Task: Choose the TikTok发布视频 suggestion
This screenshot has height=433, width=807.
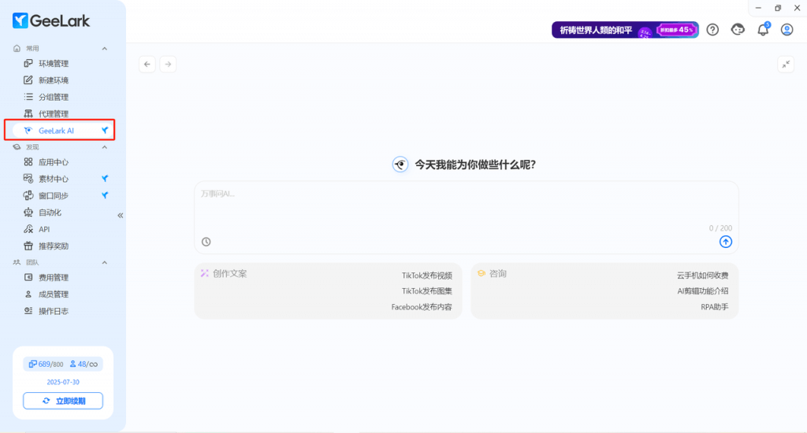Action: (x=426, y=276)
